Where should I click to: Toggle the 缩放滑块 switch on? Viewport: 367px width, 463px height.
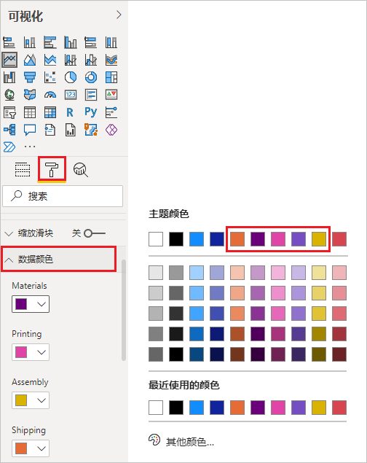click(x=95, y=233)
